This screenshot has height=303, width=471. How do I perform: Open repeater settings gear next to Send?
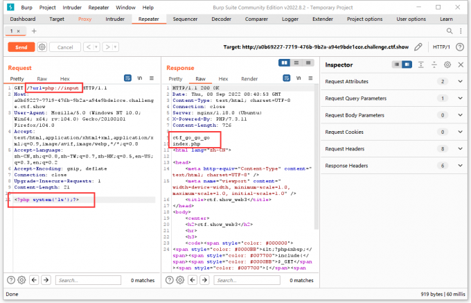(x=42, y=47)
